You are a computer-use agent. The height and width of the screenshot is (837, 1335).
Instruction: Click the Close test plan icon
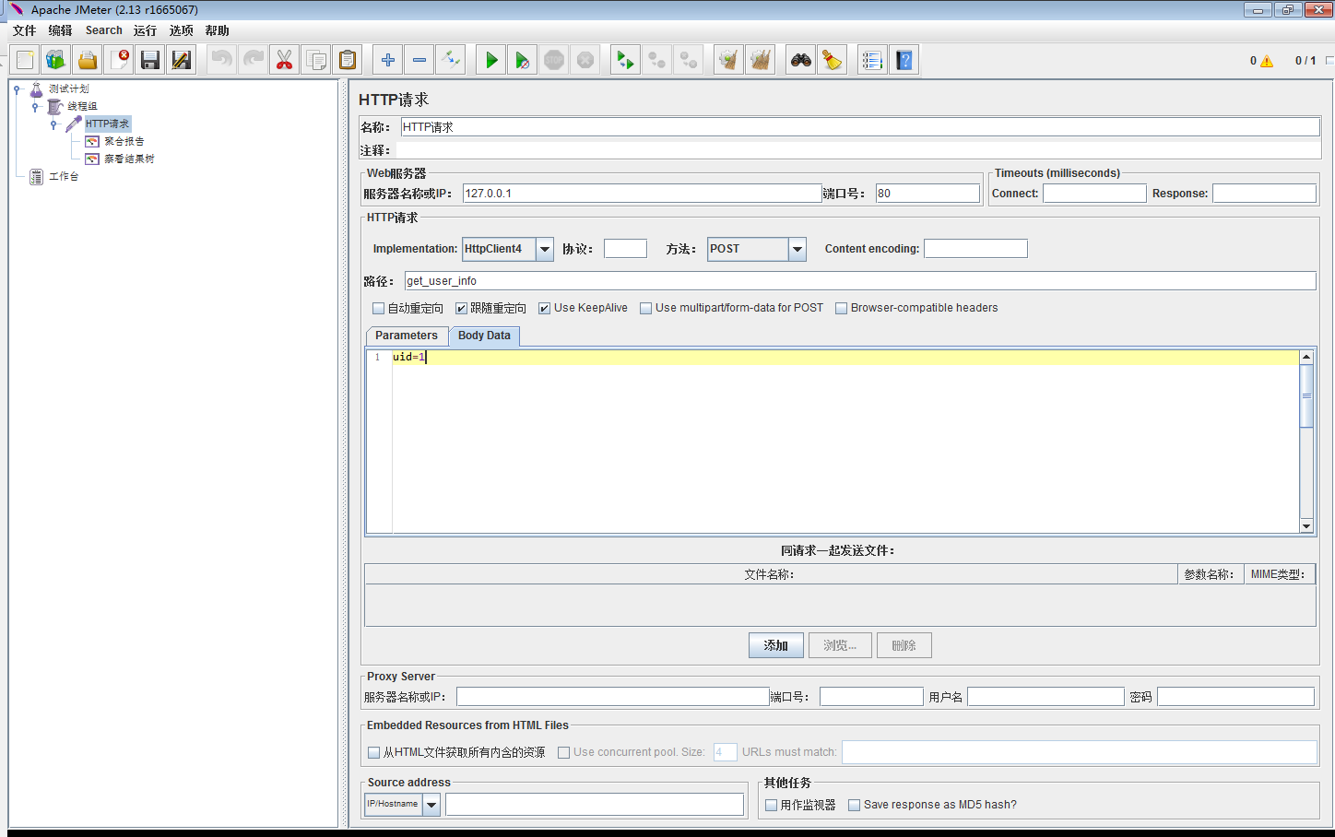pos(119,60)
